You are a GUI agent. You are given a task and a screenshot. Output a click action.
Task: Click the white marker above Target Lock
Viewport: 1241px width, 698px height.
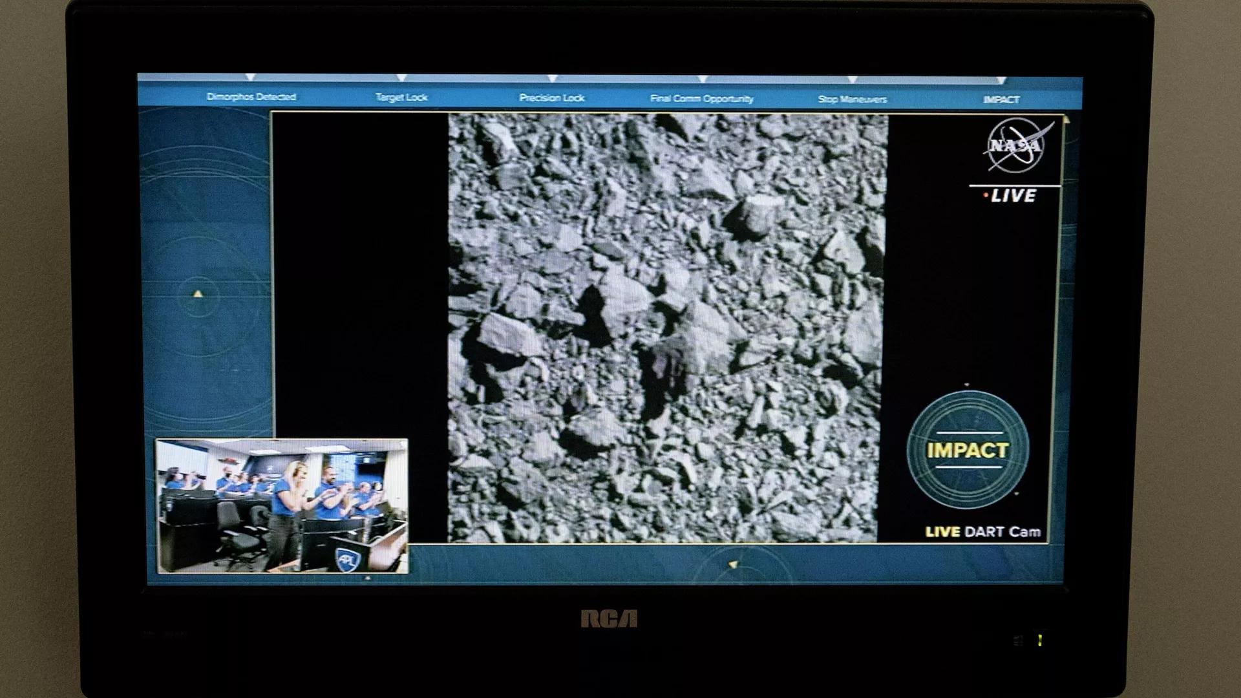pyautogui.click(x=401, y=78)
